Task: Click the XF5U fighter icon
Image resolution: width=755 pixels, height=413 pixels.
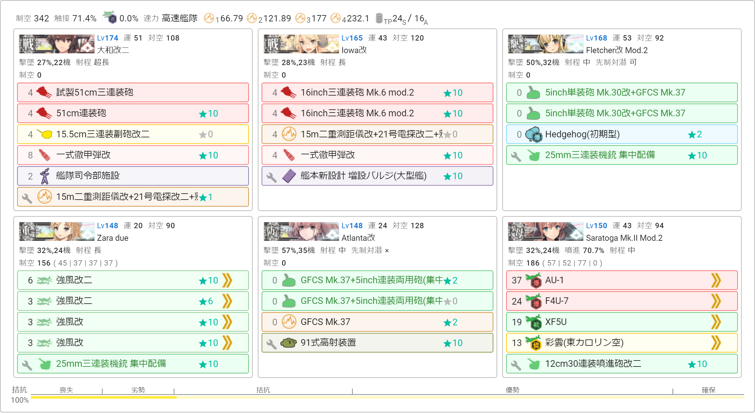Action: (534, 322)
